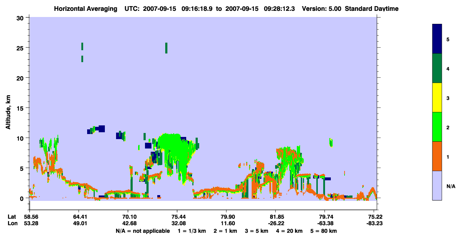Click longitude value -83.23
Image resolution: width=470 pixels, height=241 pixels.
tap(374, 223)
